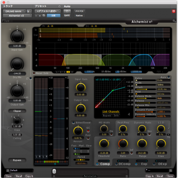Image resolution: width=178 pixels, height=178 pixels.
Task: Adjust the band Output Gain knob
Action: [x=81, y=109]
